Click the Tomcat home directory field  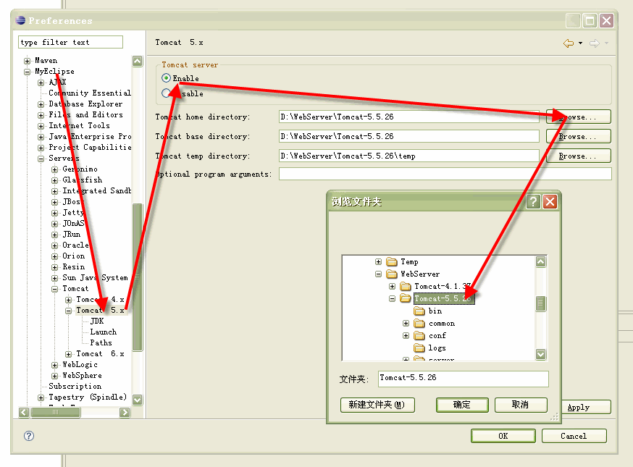coord(409,117)
